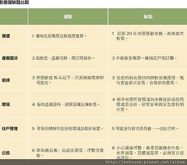The height and width of the screenshot is (165, 187).
Task: Select text 若為舊公寓，公設比價低
Action: [x=59, y=150]
